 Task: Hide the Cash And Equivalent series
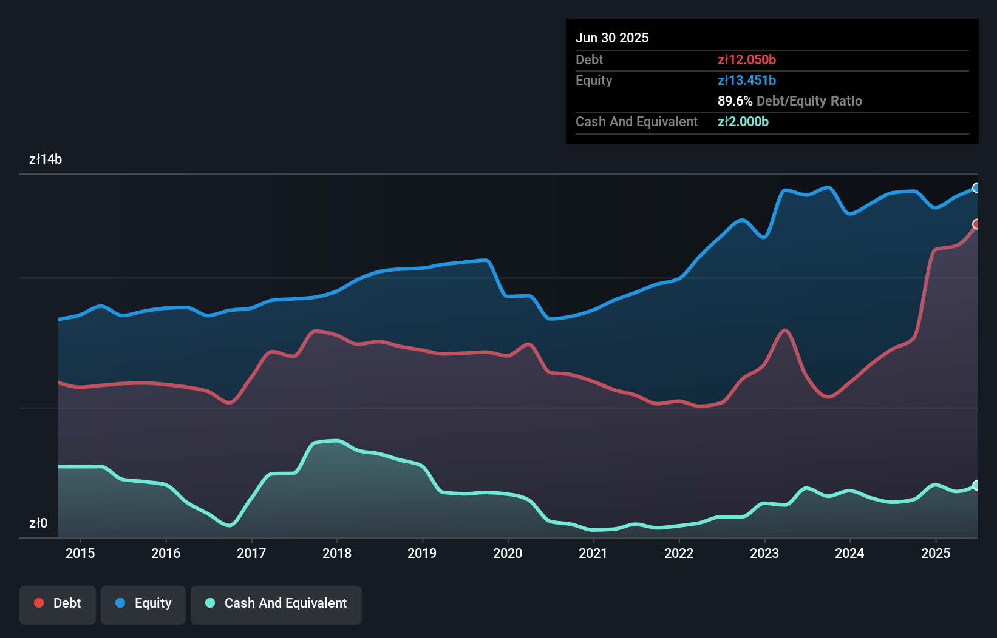276,605
